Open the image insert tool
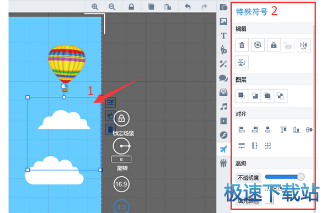Screen dimensions: 331x213 223,21
